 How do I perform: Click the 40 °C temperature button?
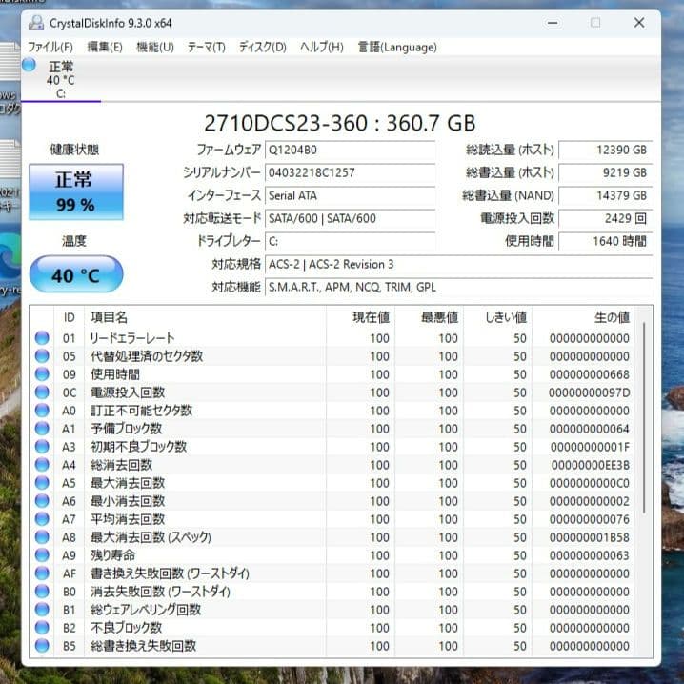(x=76, y=274)
